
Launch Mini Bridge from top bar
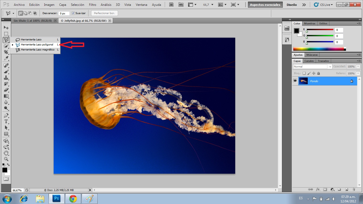tap(181, 5)
